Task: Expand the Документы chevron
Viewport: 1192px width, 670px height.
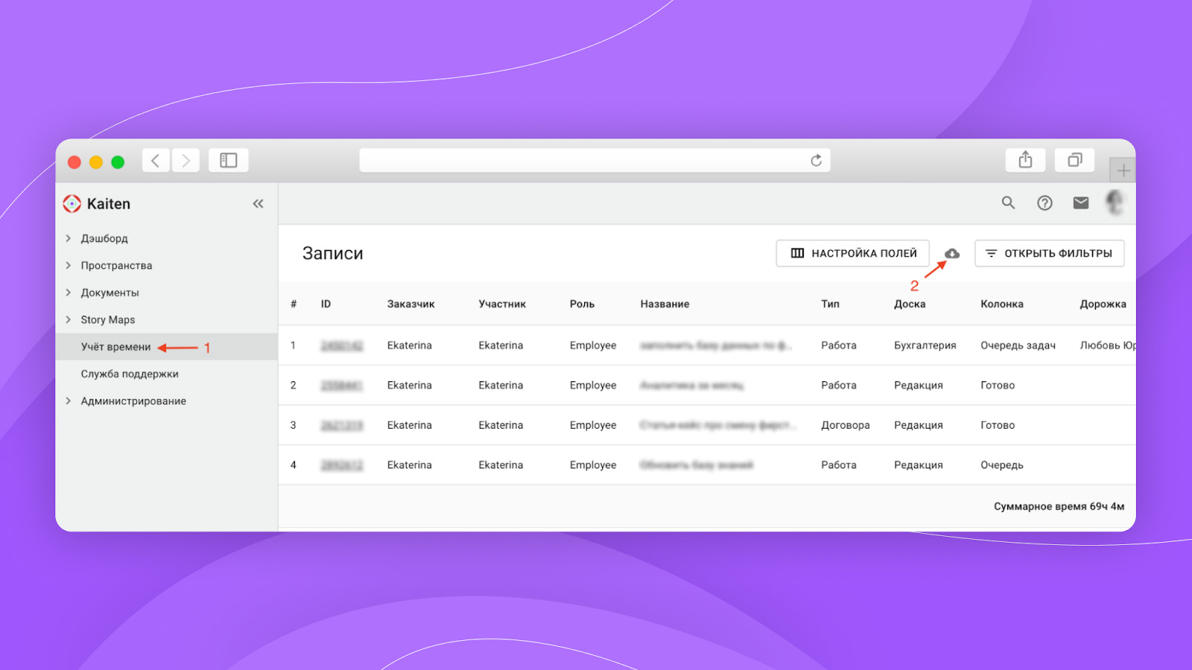Action: click(x=69, y=293)
